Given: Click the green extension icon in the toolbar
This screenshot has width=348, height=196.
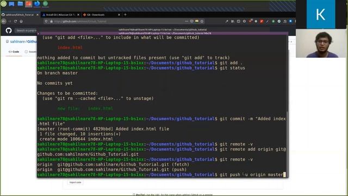Looking at the screenshot, I should pyautogui.click(x=273, y=21).
